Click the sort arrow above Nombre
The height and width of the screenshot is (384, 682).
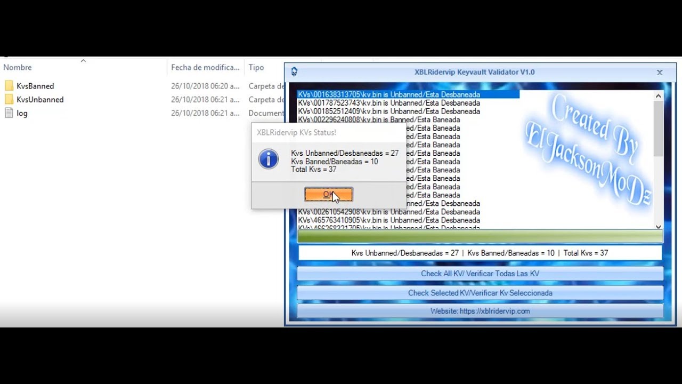[83, 61]
